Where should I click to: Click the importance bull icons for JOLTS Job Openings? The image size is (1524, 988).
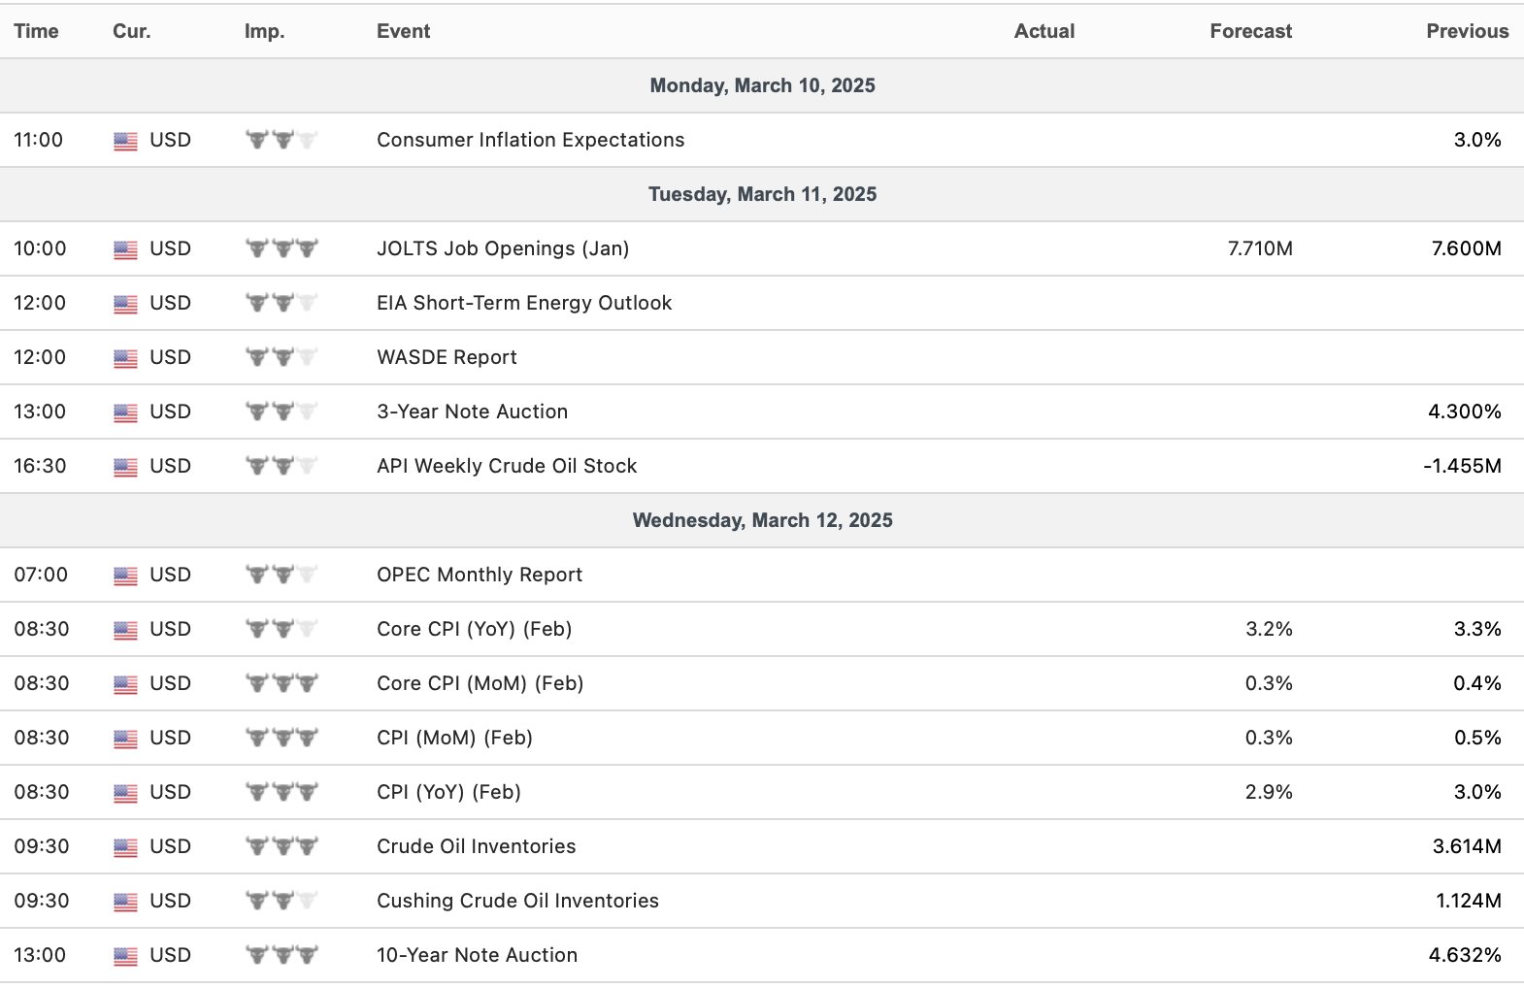click(x=282, y=249)
